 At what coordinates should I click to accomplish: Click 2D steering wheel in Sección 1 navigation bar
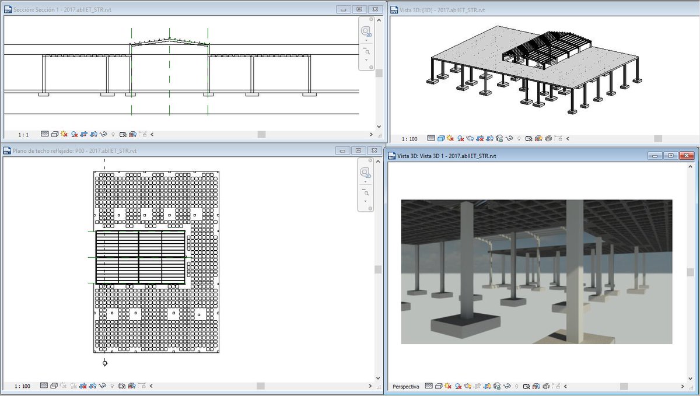pyautogui.click(x=366, y=32)
